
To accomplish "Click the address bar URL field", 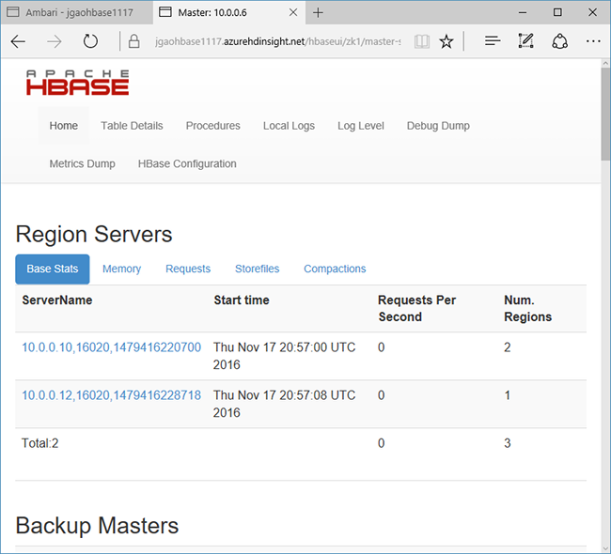I will (x=277, y=41).
